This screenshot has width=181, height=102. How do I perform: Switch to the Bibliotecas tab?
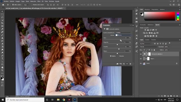150,25
